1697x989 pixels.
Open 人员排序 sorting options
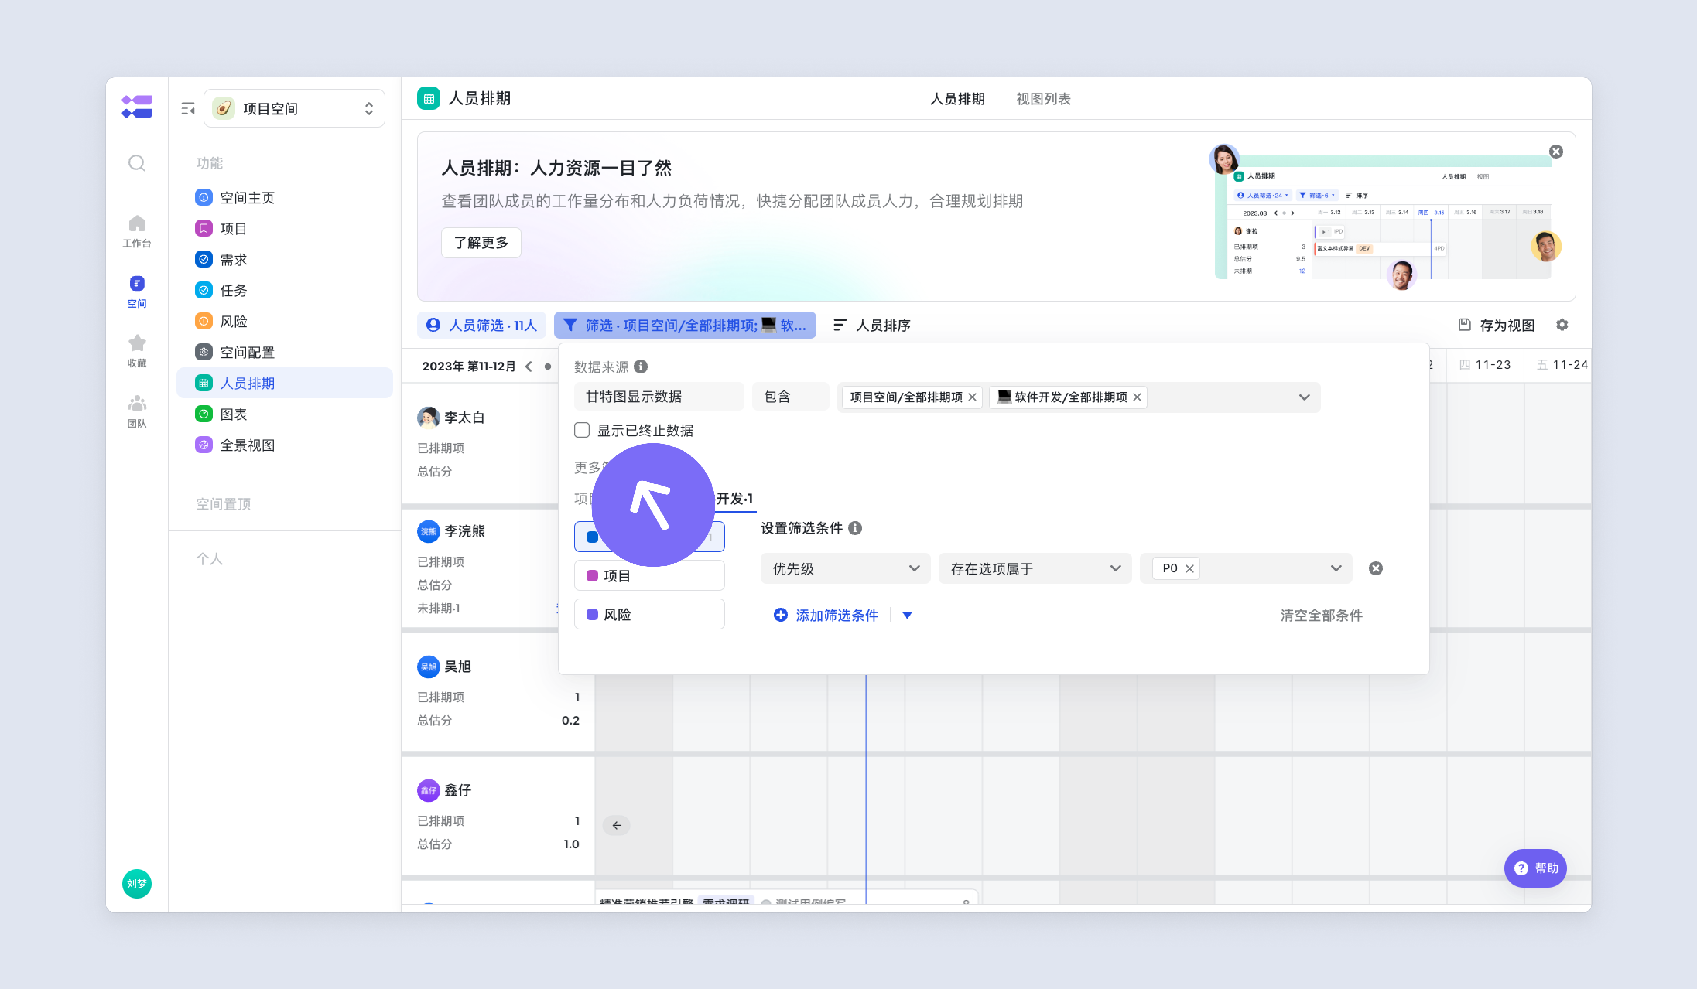coord(871,325)
